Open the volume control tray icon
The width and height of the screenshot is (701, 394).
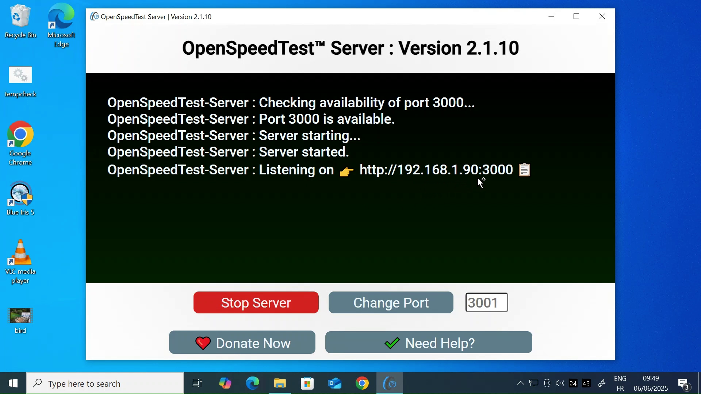(x=560, y=383)
